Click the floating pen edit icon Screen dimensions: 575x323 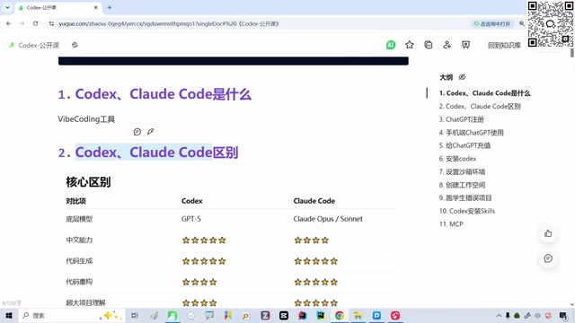point(150,132)
